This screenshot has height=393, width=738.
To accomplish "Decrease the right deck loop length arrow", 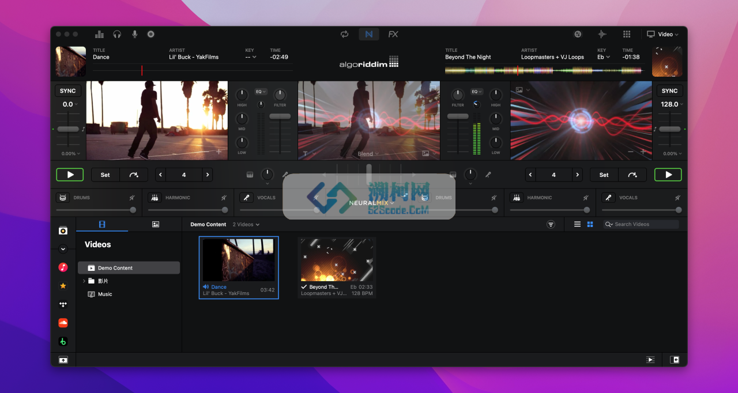I will click(x=530, y=175).
